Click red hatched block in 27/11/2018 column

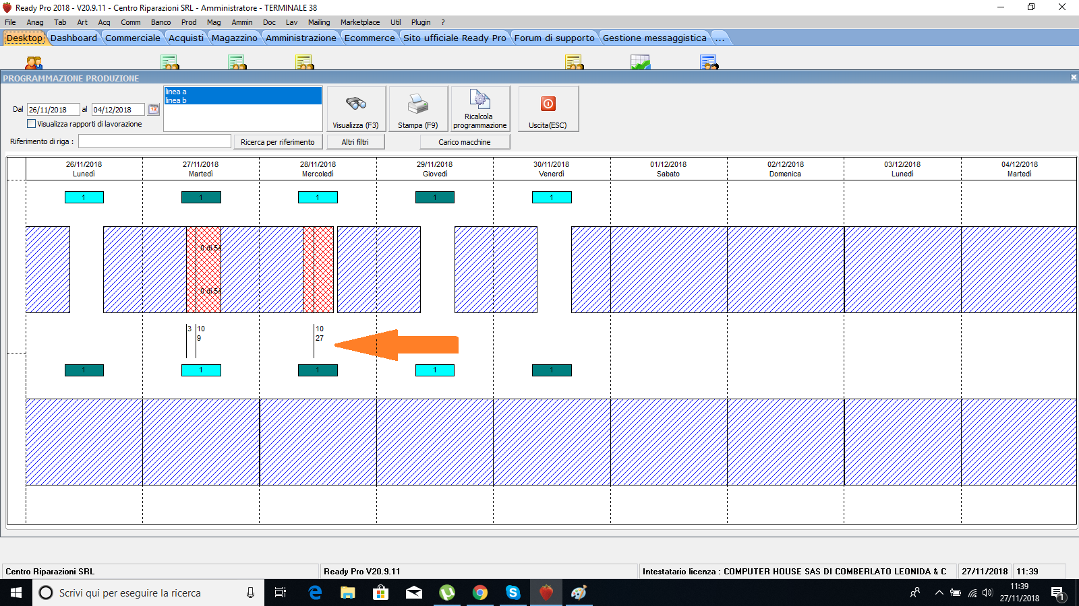click(x=204, y=269)
